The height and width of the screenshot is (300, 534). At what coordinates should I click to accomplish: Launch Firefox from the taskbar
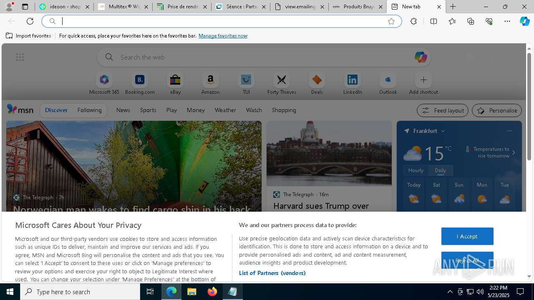212,292
